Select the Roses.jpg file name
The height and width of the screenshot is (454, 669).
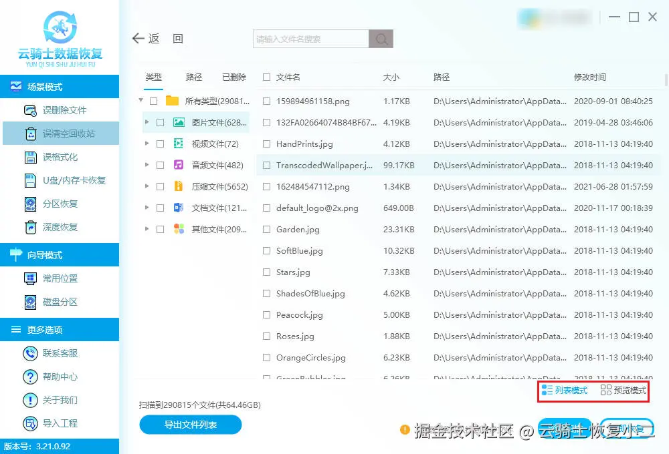pyautogui.click(x=295, y=336)
